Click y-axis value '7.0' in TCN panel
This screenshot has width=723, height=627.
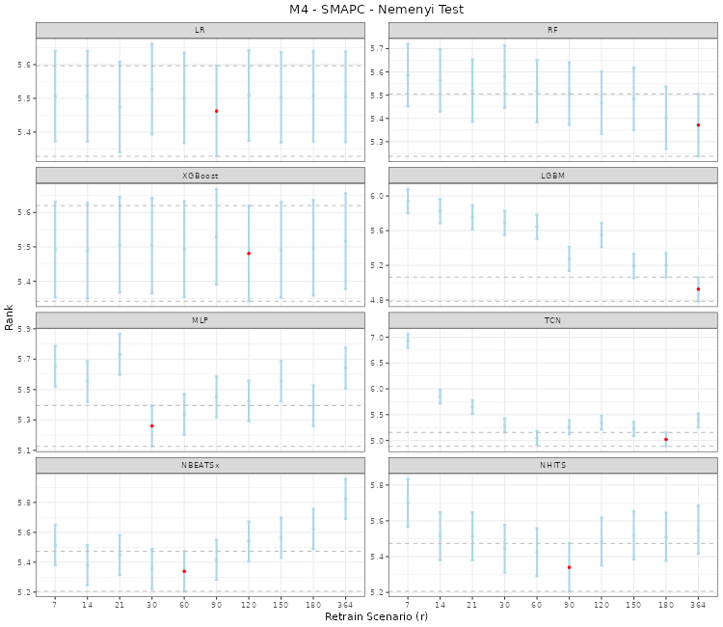pos(377,338)
